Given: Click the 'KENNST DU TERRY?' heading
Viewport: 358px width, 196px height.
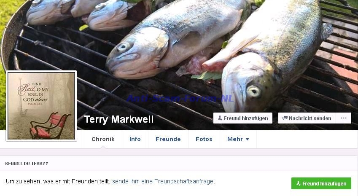Looking at the screenshot, I should click(27, 164).
